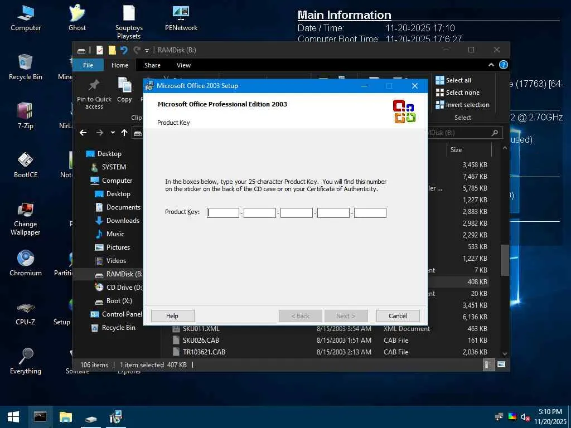Click the network tray icon
This screenshot has height=428, width=571.
(499, 417)
